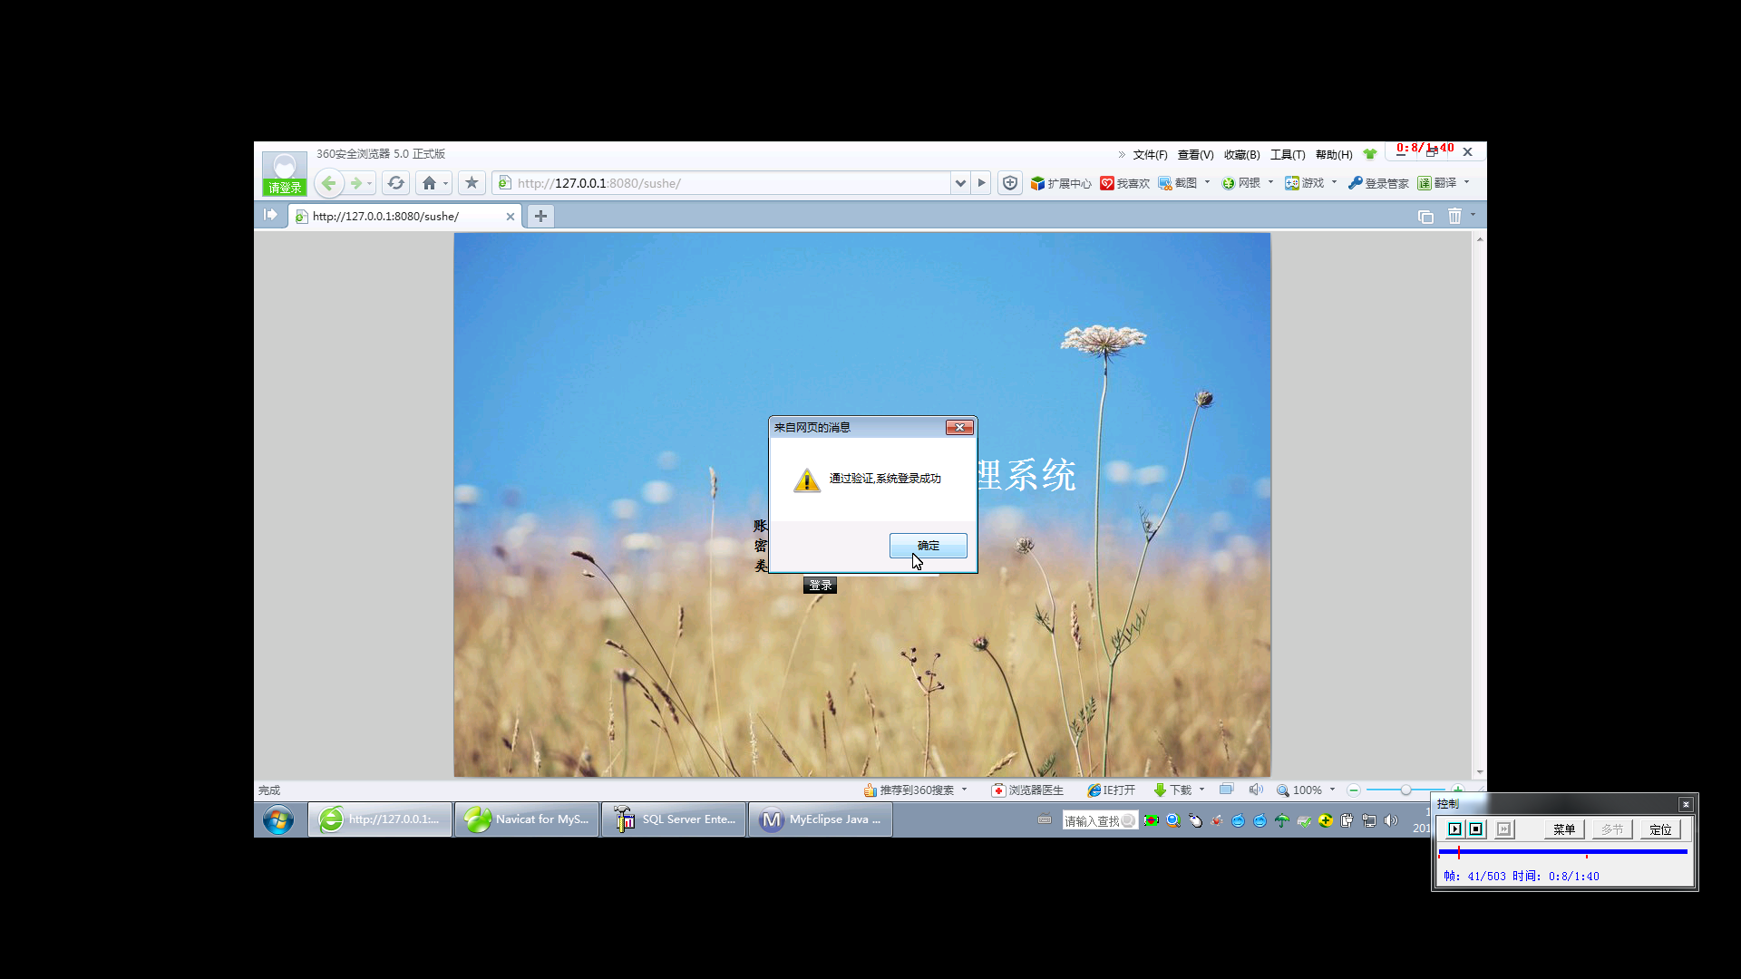Click the 截图 screenshot tool
Viewport: 1741px width, 979px height.
coord(1178,183)
